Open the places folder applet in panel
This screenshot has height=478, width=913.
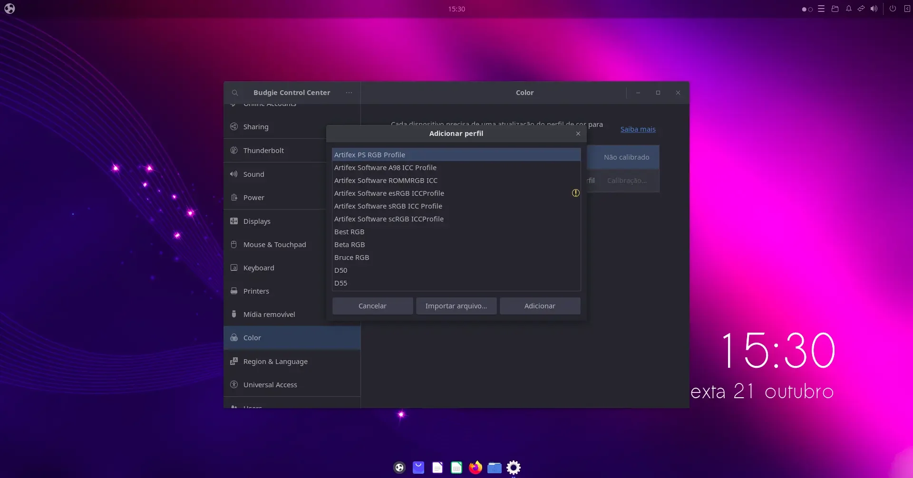[x=835, y=9]
